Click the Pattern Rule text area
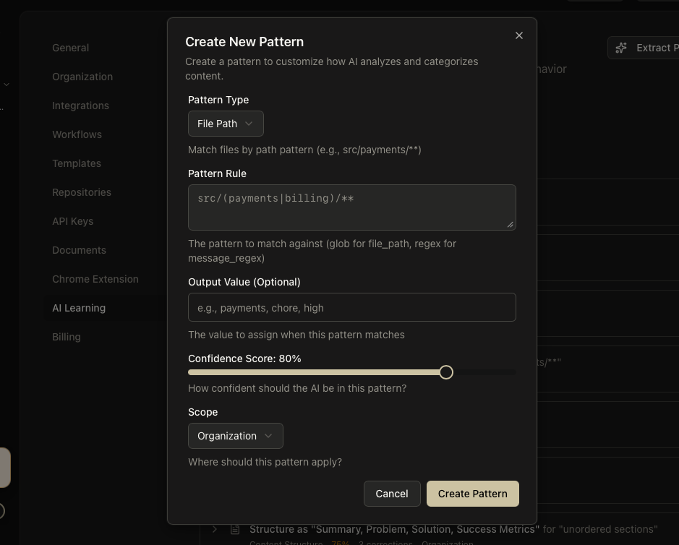The width and height of the screenshot is (679, 545). pyautogui.click(x=351, y=207)
